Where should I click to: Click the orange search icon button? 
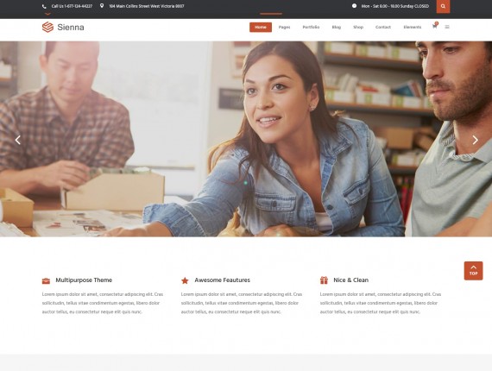pyautogui.click(x=443, y=6)
